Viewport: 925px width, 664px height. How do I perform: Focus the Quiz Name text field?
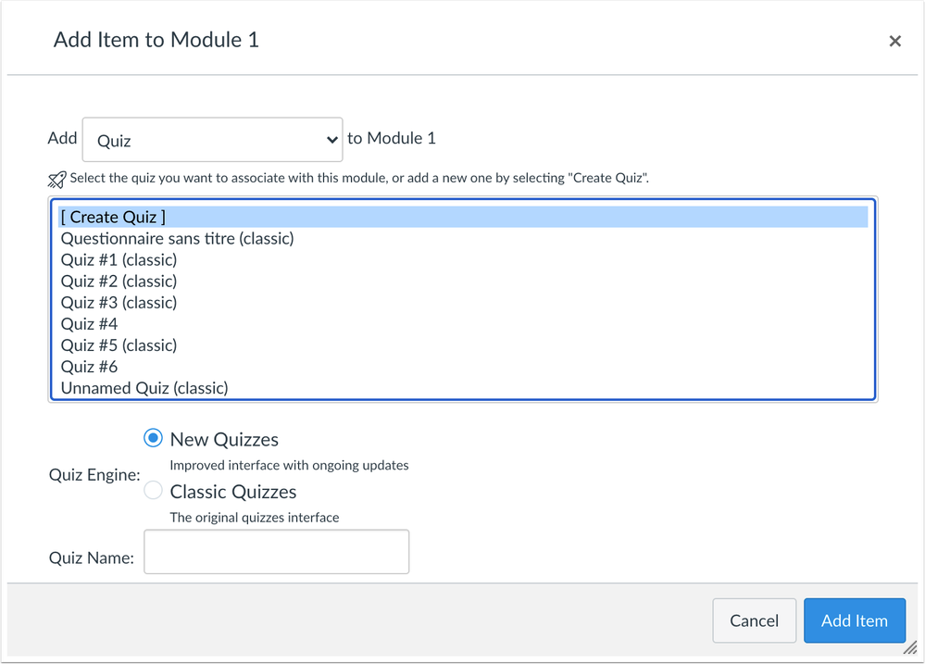pyautogui.click(x=277, y=551)
